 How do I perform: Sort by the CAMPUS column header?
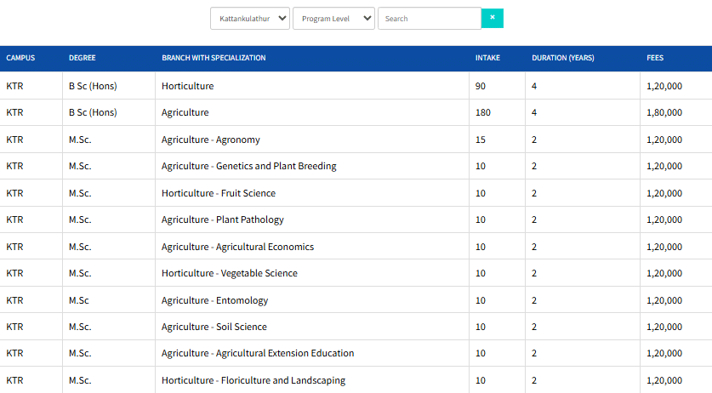click(x=20, y=58)
